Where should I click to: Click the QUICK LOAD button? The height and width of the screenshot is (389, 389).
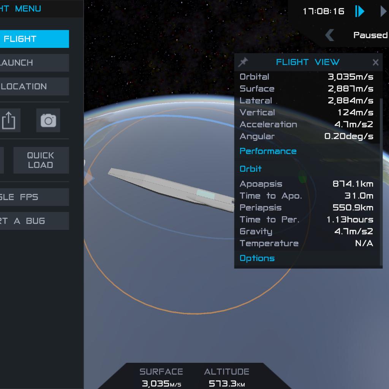tap(41, 160)
